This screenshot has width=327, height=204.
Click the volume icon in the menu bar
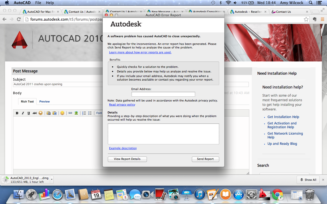pos(236,3)
